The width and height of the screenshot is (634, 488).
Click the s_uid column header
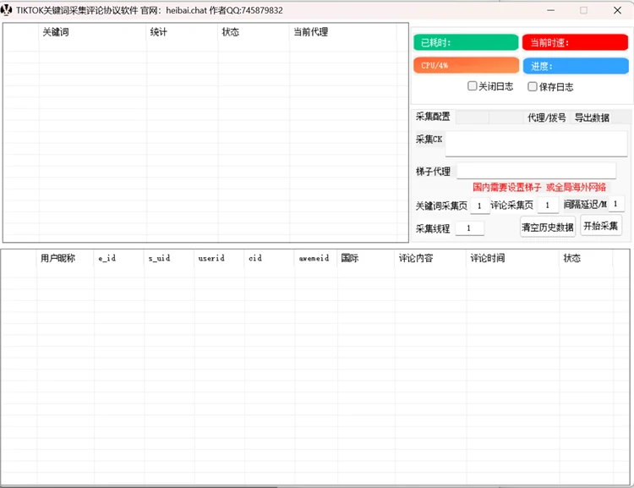click(x=169, y=258)
